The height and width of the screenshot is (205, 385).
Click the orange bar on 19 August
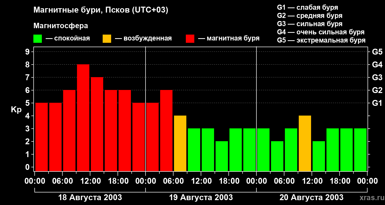coord(180,143)
